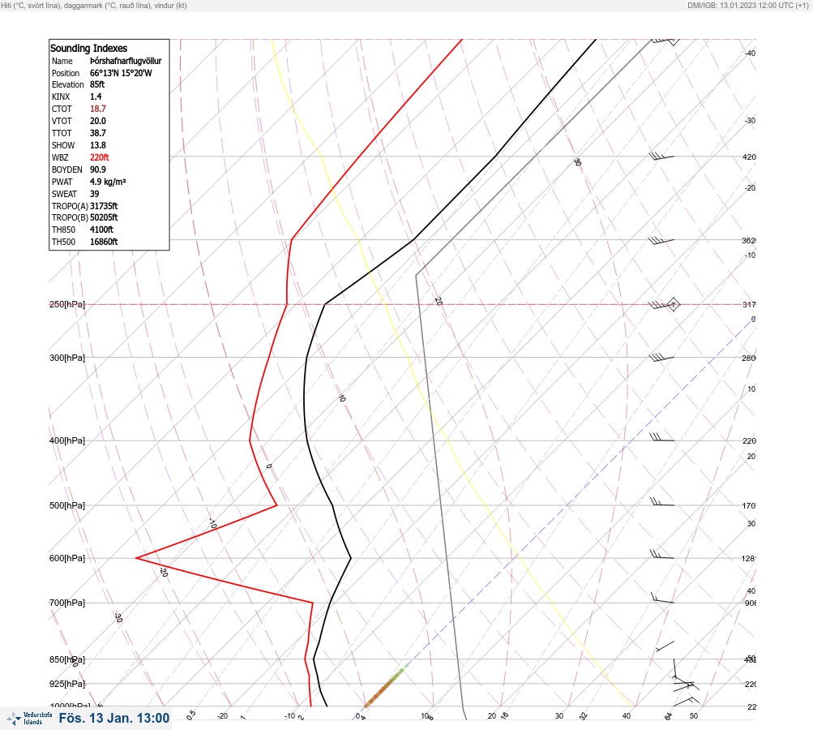Click the wind barb at 600 hPa level

coord(662,555)
